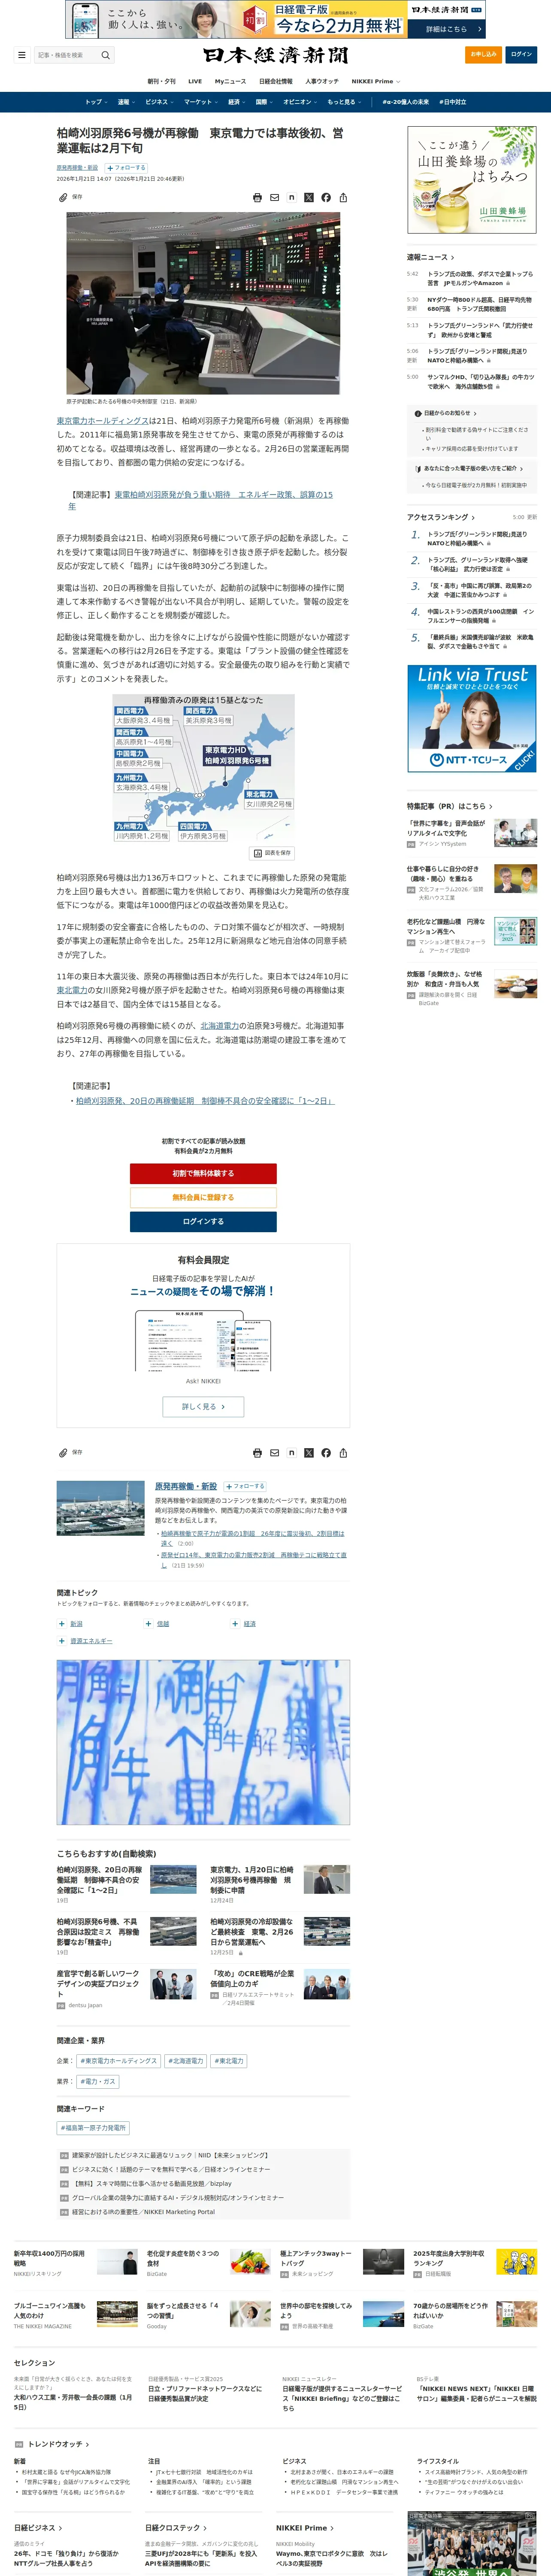Click 詳しく見る button for Ask! NIKKEI
This screenshot has height=2576, width=551.
tap(203, 1406)
